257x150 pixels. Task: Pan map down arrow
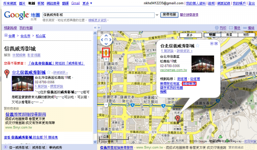tap(106, 44)
